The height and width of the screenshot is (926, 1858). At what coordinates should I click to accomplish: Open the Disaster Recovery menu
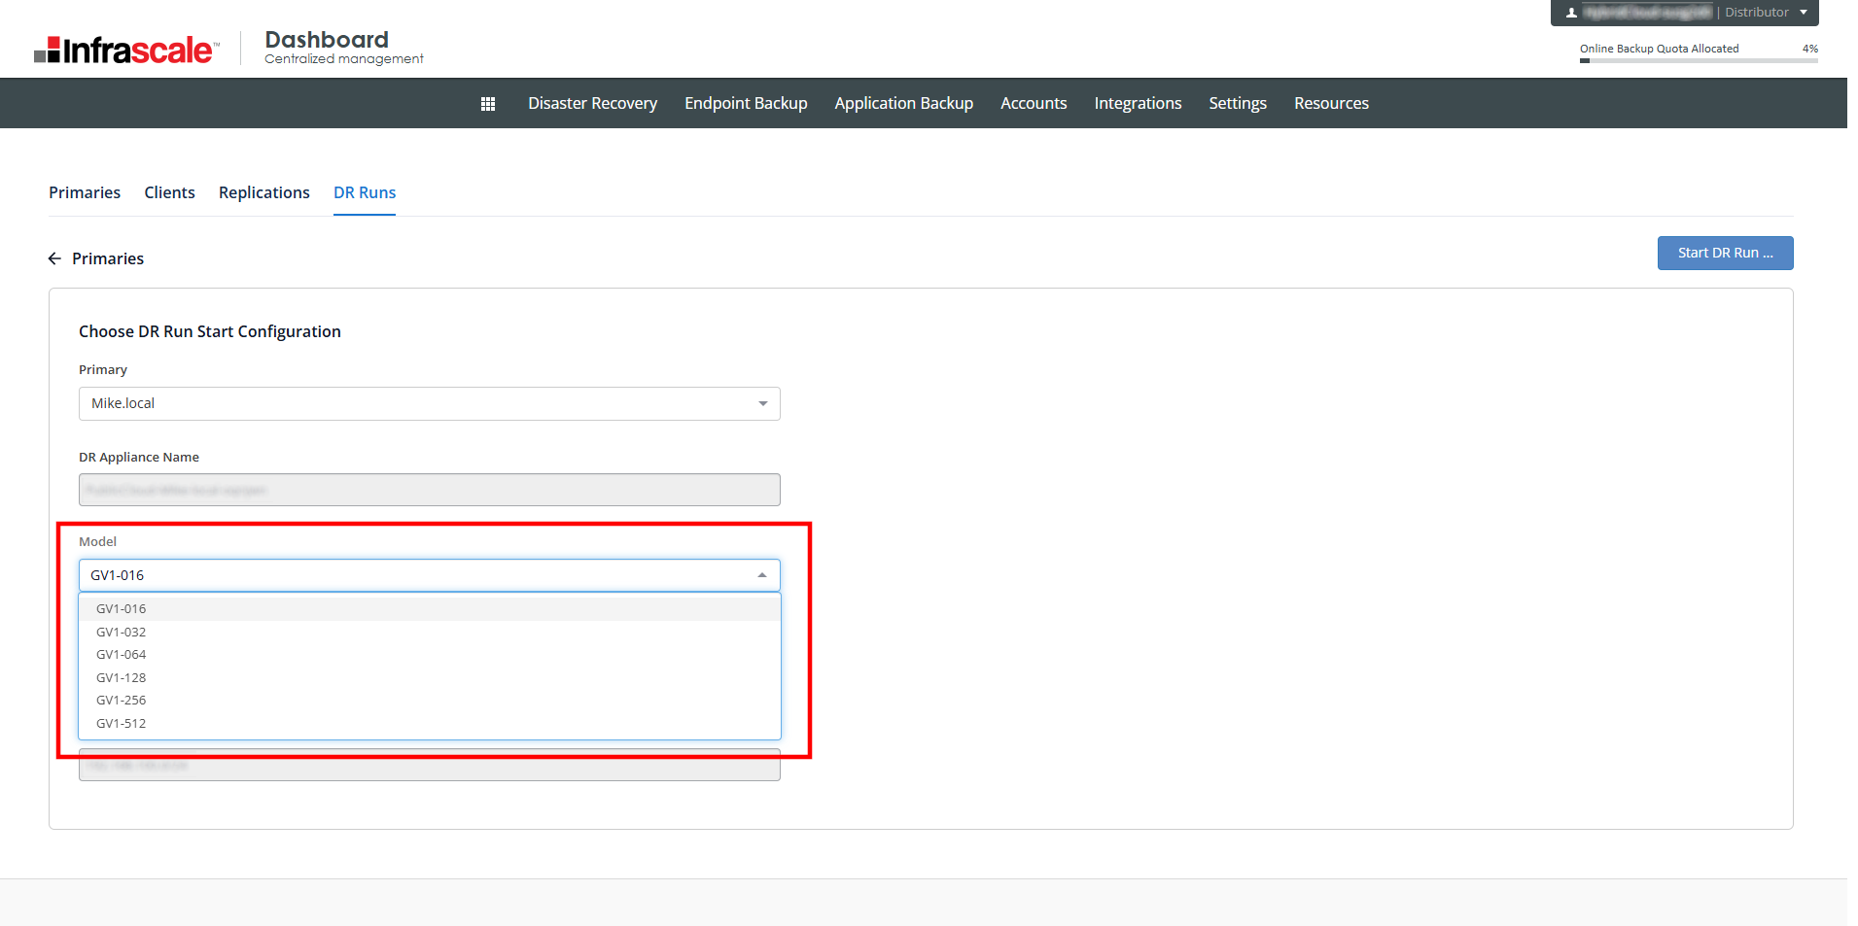(x=592, y=103)
